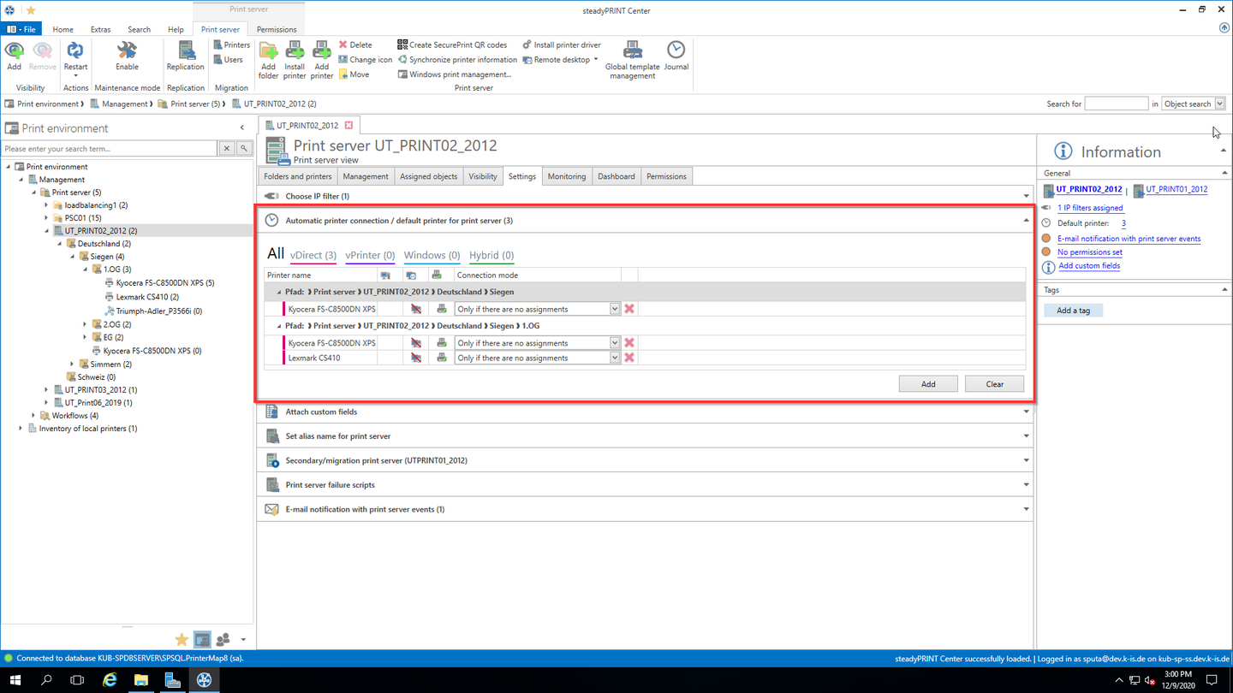Click the tree search magnifier button

point(244,149)
